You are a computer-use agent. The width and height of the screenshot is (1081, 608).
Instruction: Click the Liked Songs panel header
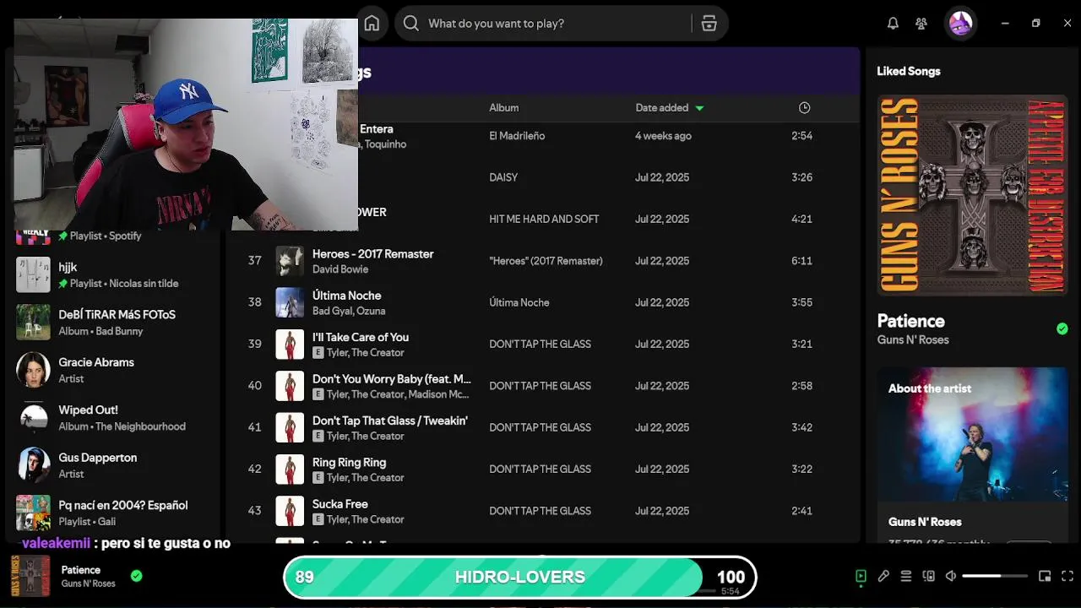[909, 72]
